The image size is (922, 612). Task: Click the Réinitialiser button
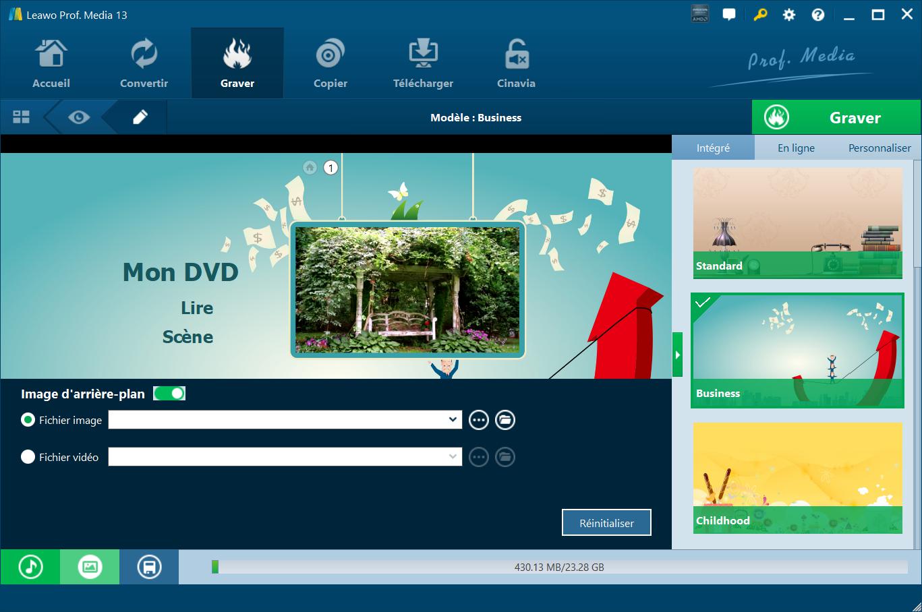(606, 522)
